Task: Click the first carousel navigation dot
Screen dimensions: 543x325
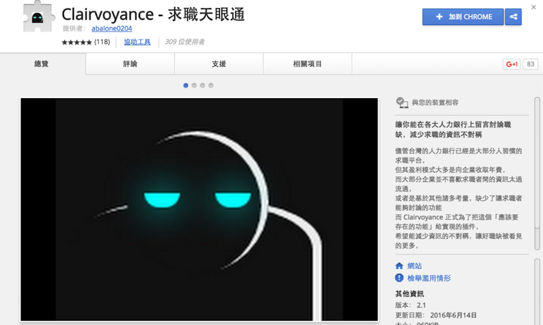Action: [185, 85]
